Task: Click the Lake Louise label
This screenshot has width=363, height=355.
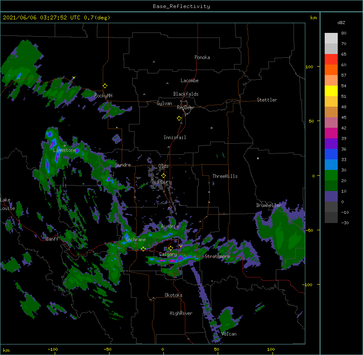Action: click(x=8, y=204)
